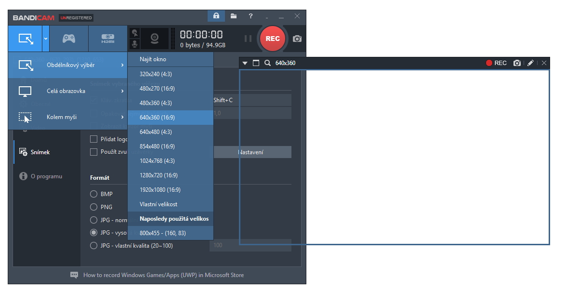Click the pause recording button
The width and height of the screenshot is (566, 292).
click(248, 39)
